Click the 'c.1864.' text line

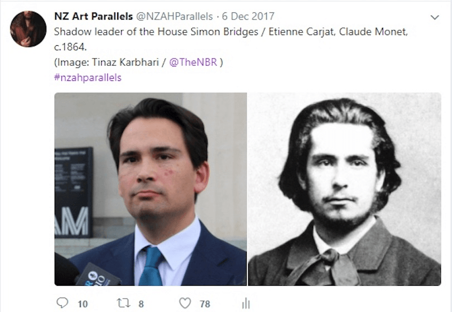pos(70,47)
